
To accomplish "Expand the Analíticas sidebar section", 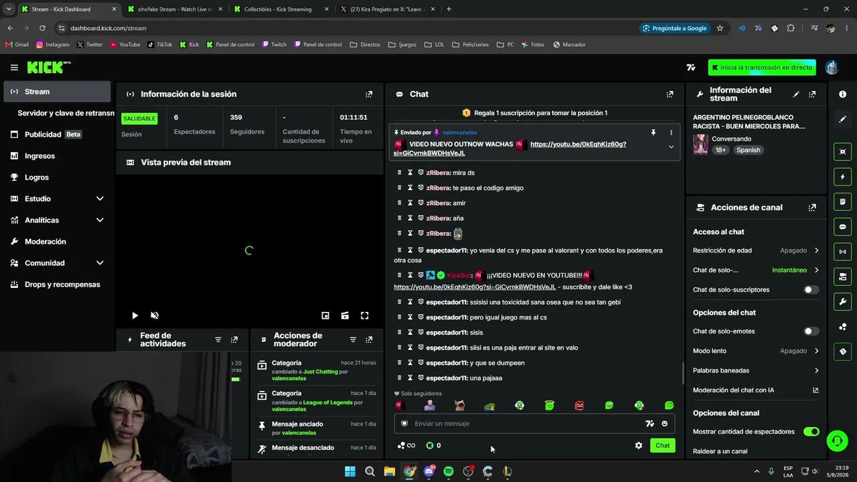I will [x=57, y=220].
